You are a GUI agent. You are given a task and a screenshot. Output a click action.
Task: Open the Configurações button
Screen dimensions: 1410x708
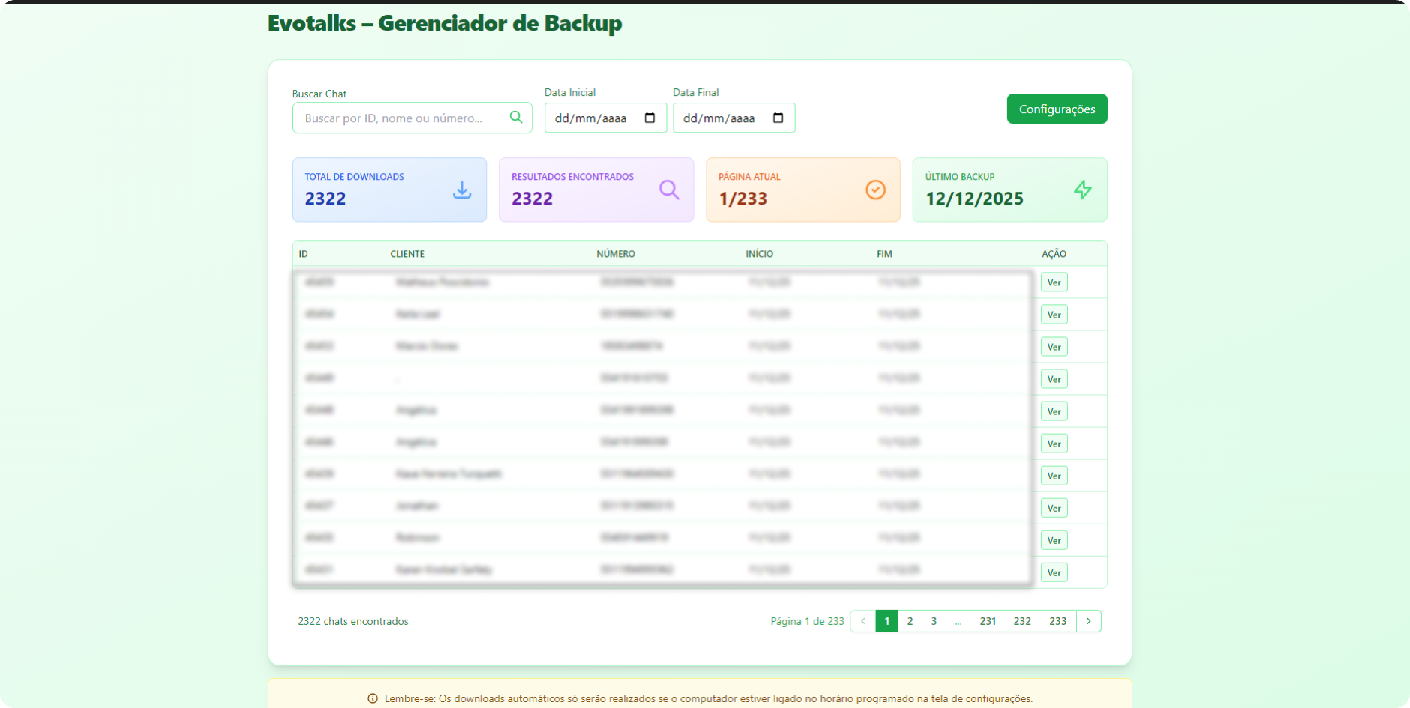(1057, 109)
